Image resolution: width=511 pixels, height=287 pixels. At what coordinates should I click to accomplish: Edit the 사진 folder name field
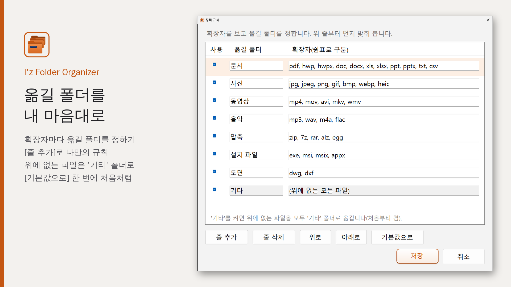tap(256, 83)
